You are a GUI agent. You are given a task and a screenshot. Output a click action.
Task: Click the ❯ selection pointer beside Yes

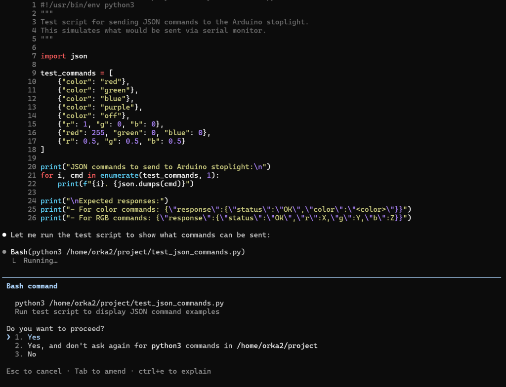tap(9, 337)
